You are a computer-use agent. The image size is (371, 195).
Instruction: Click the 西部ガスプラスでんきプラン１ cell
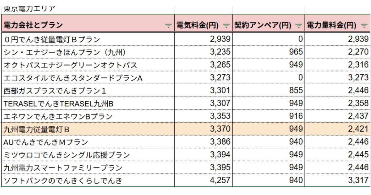point(88,91)
